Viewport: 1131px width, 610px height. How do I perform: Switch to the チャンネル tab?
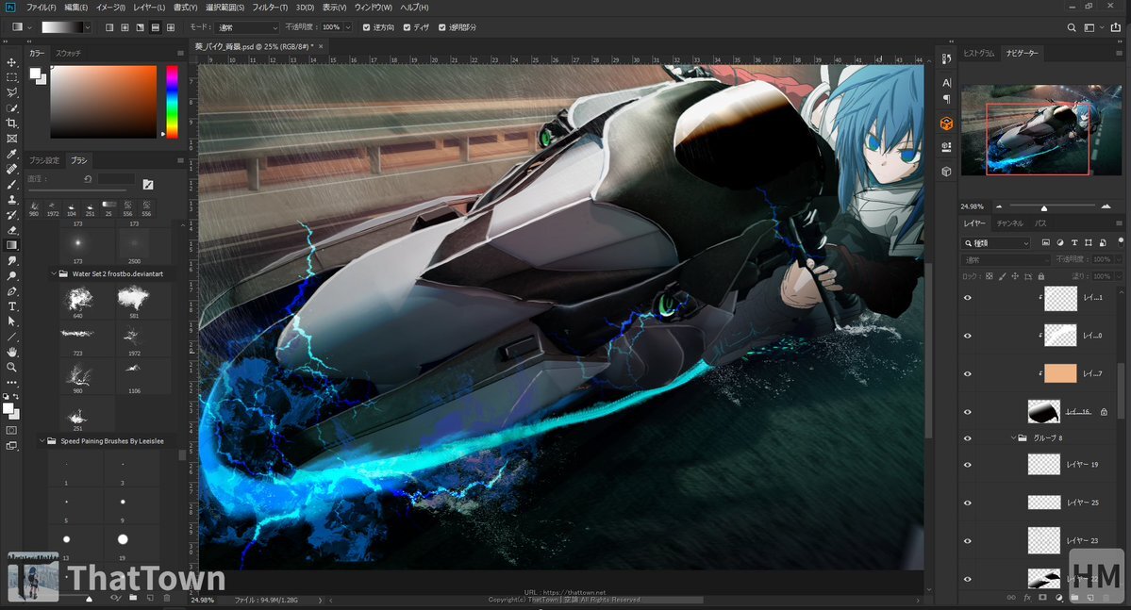(x=1009, y=223)
